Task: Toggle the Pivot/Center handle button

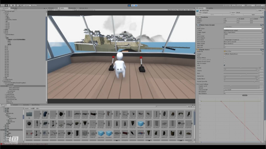Action: click(26, 6)
